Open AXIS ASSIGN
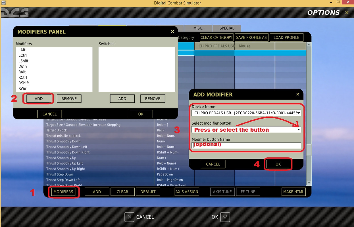The width and height of the screenshot is (354, 227). coord(187,192)
